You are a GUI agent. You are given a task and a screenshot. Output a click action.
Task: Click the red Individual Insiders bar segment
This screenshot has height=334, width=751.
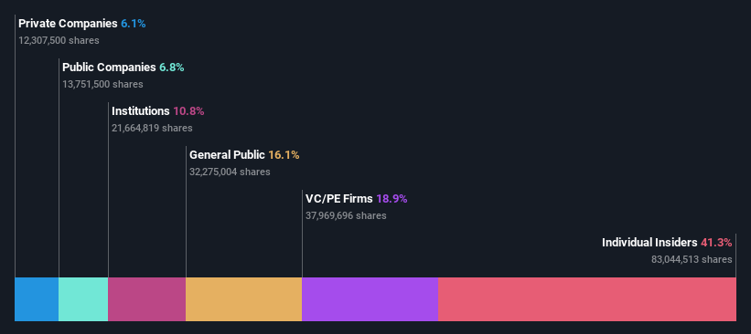[x=587, y=299]
